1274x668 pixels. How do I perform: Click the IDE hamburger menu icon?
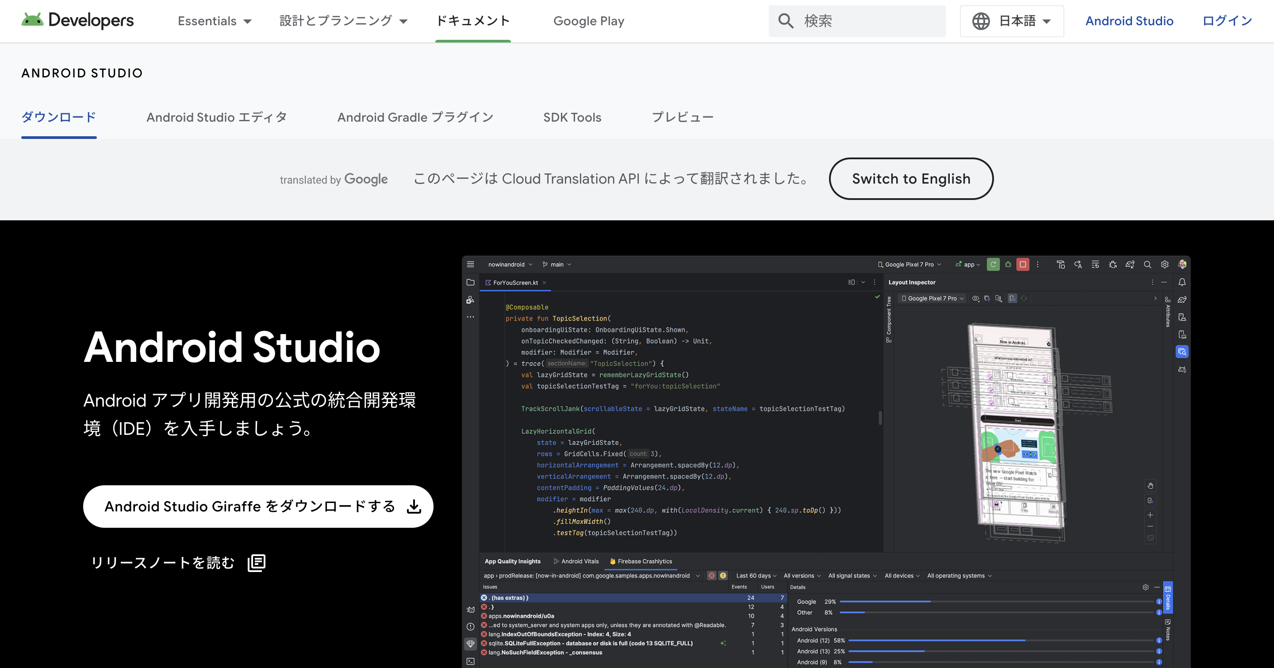click(x=470, y=265)
